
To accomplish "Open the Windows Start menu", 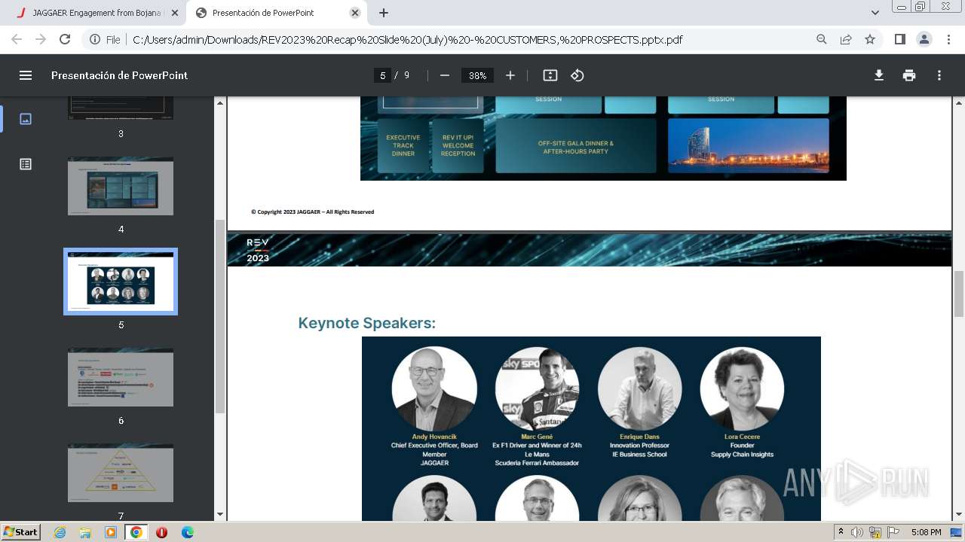I will coord(21,531).
